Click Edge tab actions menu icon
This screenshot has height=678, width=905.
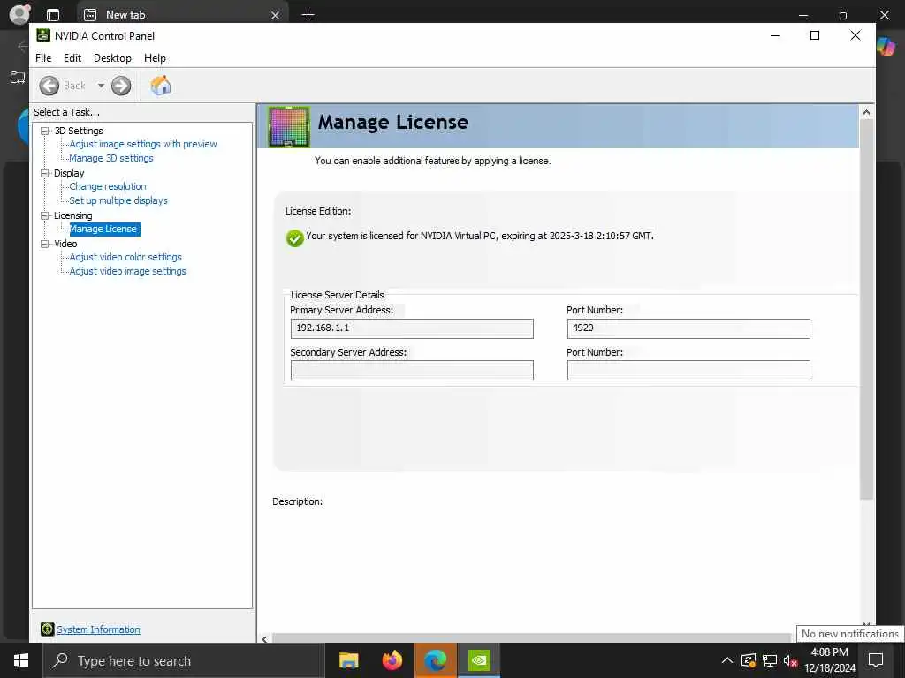[53, 15]
